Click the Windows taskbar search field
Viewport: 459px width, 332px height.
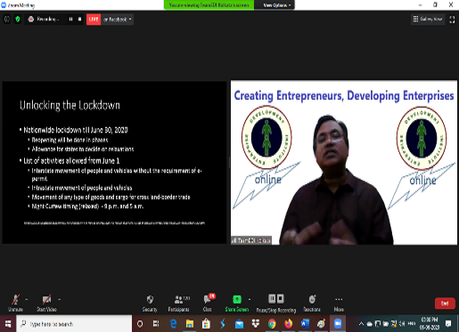coord(74,324)
